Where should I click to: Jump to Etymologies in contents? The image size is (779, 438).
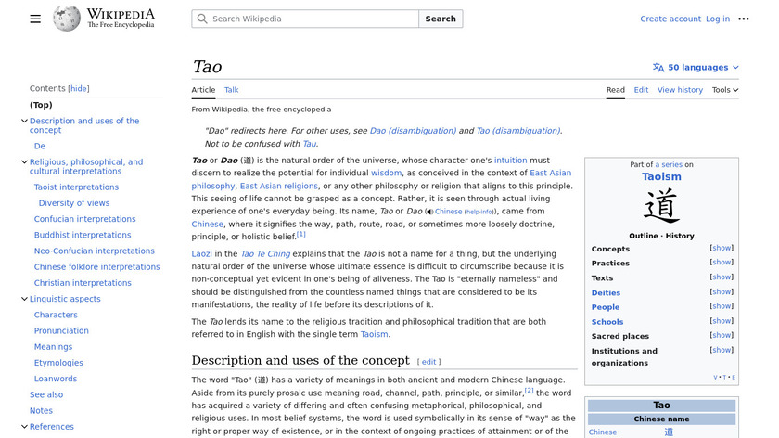pyautogui.click(x=58, y=363)
